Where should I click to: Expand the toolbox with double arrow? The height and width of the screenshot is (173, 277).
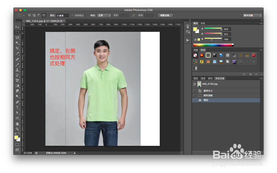[15, 20]
